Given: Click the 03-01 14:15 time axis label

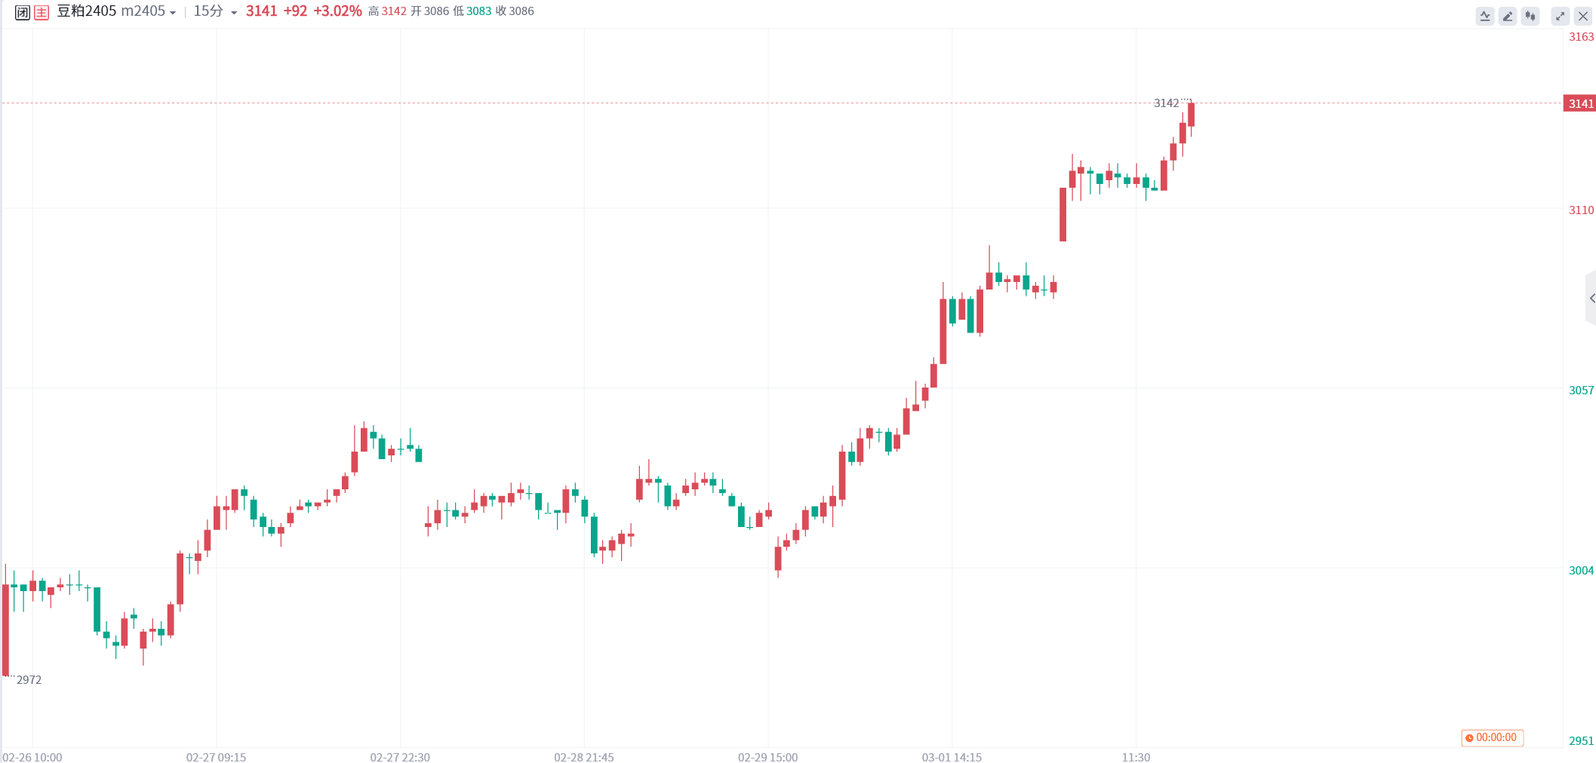Looking at the screenshot, I should (952, 757).
